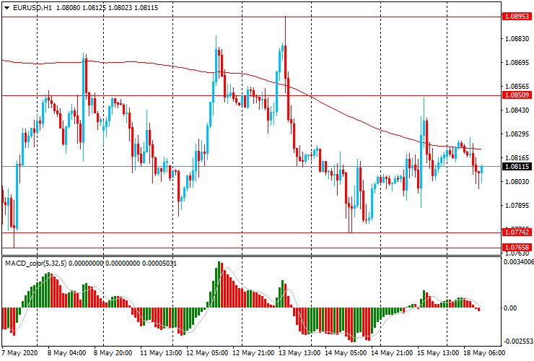Click the 13 May 13:00 time label
The height and width of the screenshot is (361, 534).
point(299,353)
